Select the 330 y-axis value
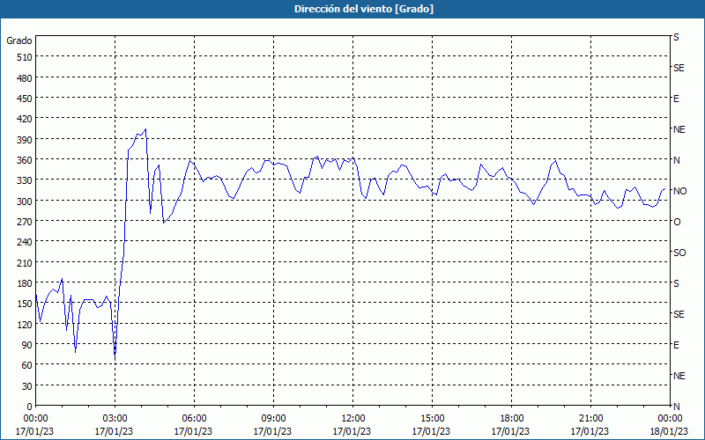The image size is (705, 440). [26, 180]
